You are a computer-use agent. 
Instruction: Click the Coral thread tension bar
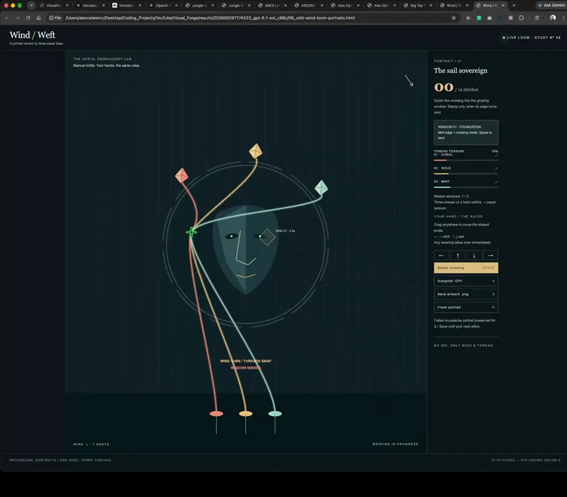pyautogui.click(x=466, y=160)
